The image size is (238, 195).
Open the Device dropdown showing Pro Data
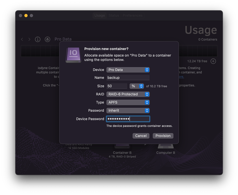(x=128, y=70)
